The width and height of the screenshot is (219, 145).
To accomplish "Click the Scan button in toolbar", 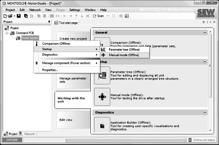I will [x=99, y=16].
